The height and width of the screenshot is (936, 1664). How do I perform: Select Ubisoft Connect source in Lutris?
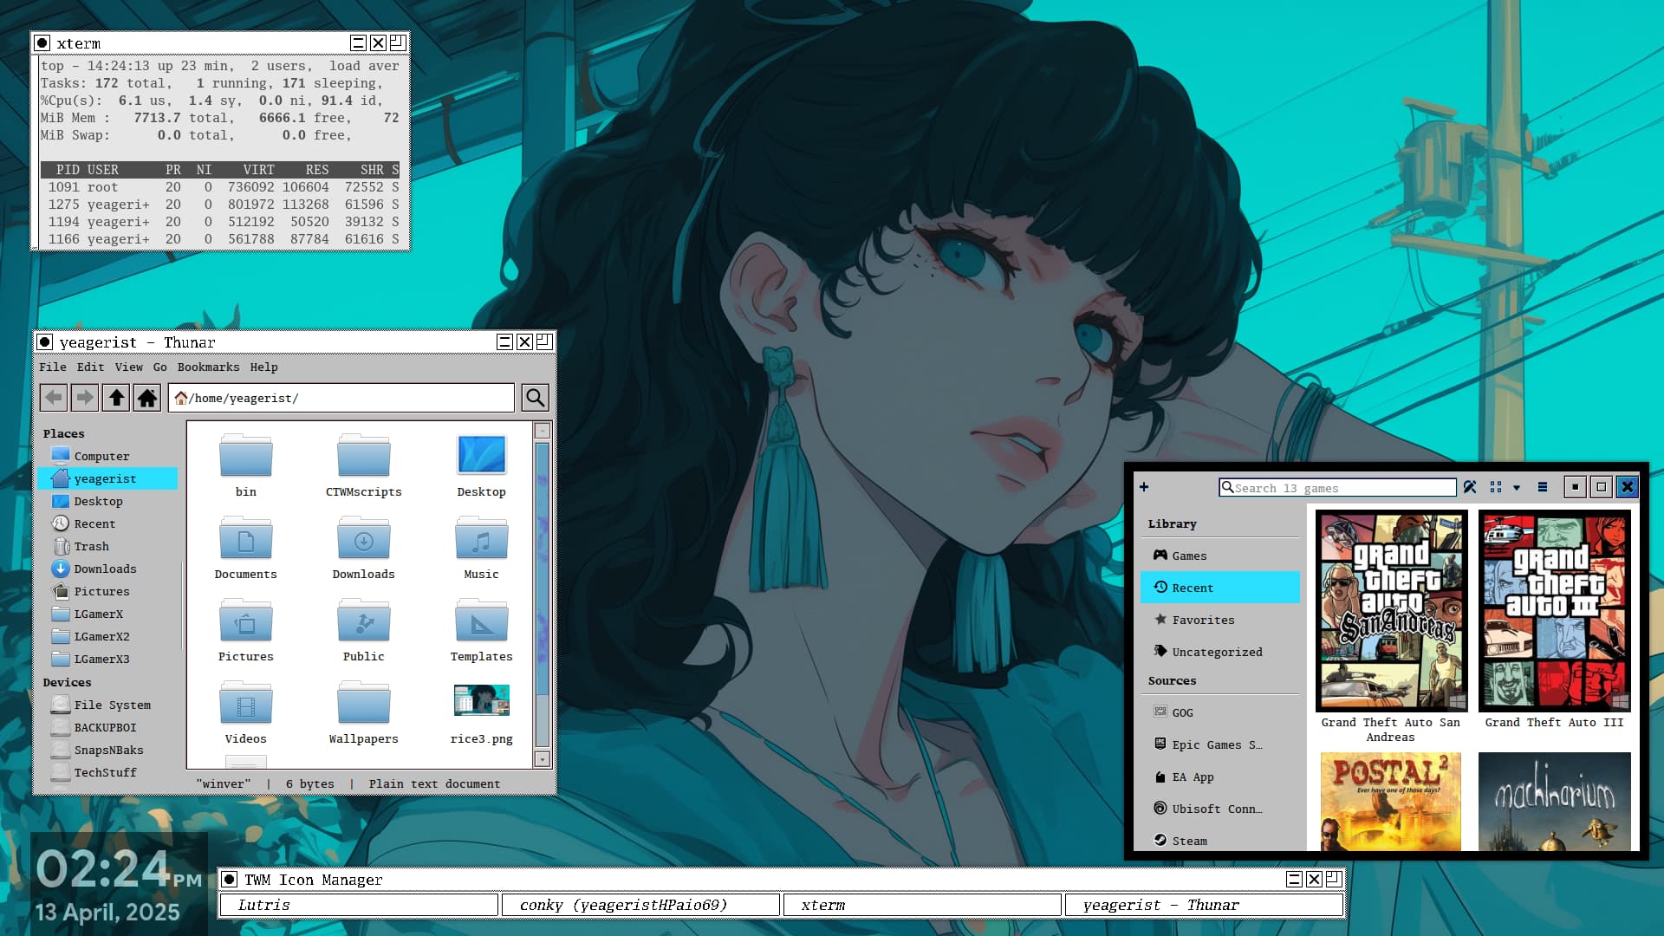[x=1220, y=809]
